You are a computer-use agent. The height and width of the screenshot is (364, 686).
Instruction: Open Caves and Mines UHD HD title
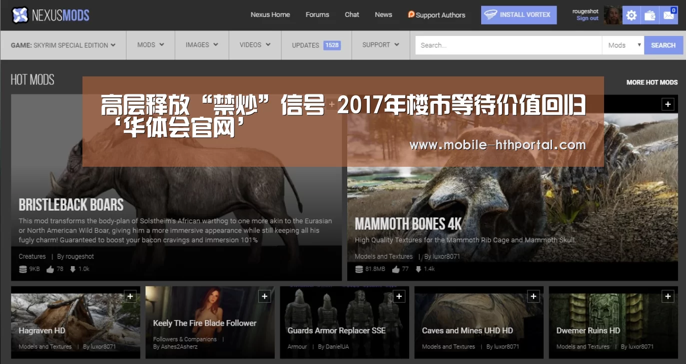pyautogui.click(x=468, y=331)
